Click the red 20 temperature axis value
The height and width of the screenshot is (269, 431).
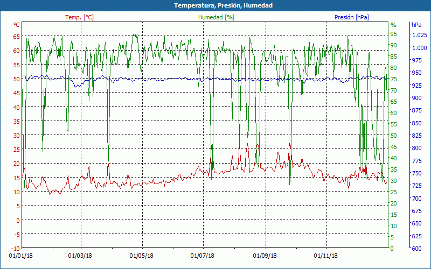pyautogui.click(x=17, y=164)
